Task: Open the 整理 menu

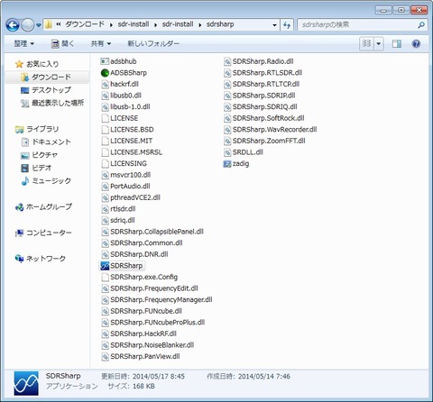Action: pyautogui.click(x=24, y=44)
